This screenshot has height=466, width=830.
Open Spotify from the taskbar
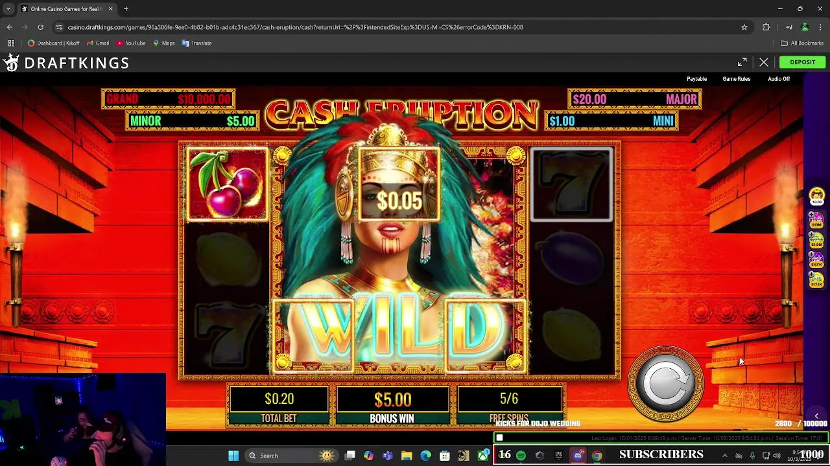521,456
